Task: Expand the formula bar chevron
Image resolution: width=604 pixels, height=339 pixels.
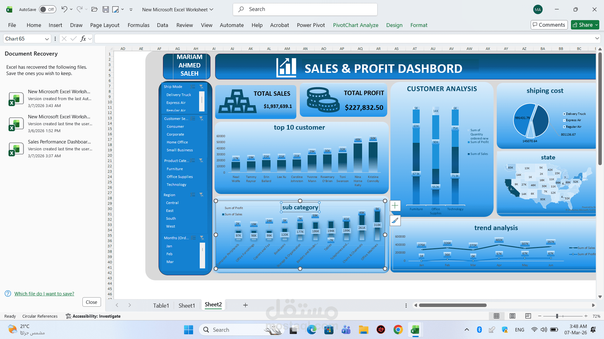Action: 597,39
